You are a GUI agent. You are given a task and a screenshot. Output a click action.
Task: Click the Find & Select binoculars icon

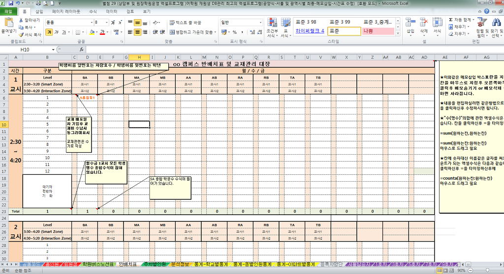496,27
